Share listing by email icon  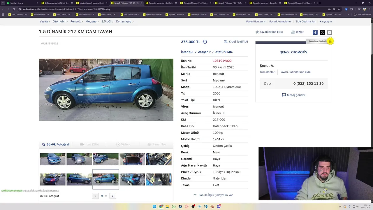[330, 32]
